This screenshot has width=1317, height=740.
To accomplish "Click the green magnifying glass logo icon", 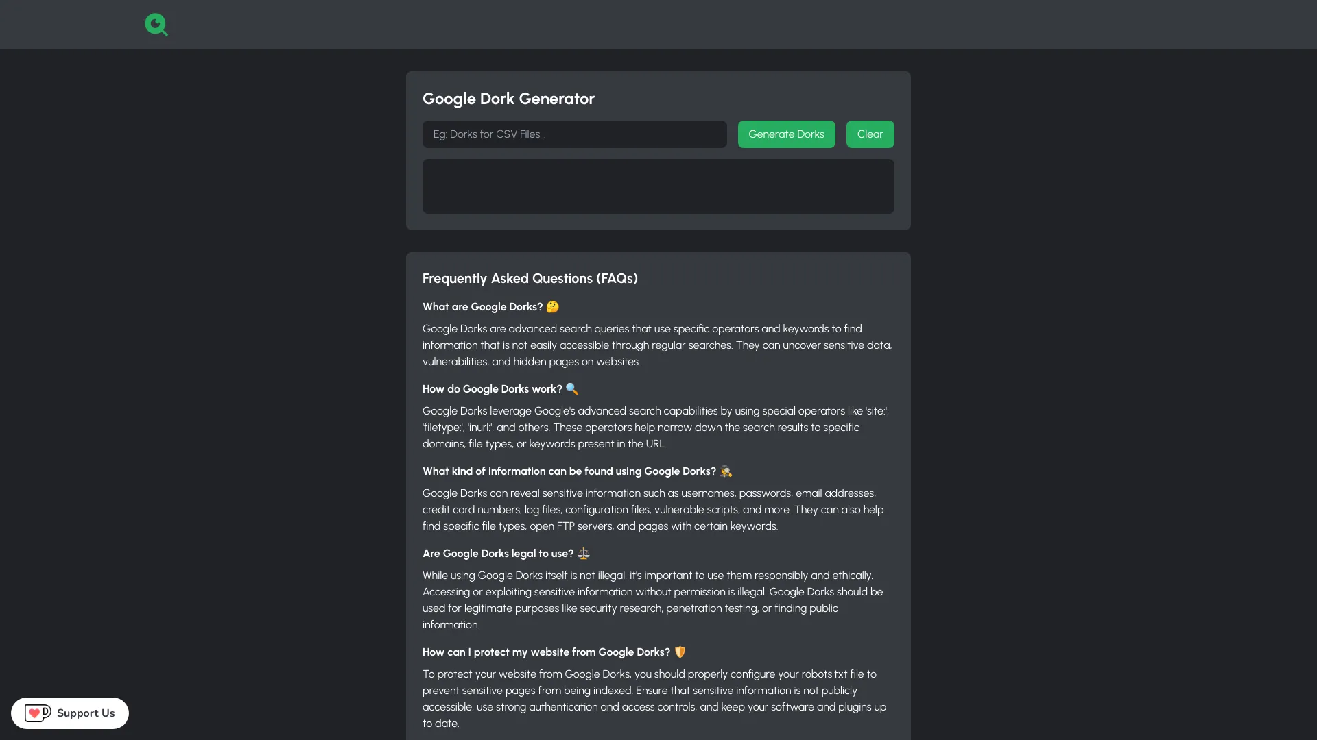I will (156, 25).
